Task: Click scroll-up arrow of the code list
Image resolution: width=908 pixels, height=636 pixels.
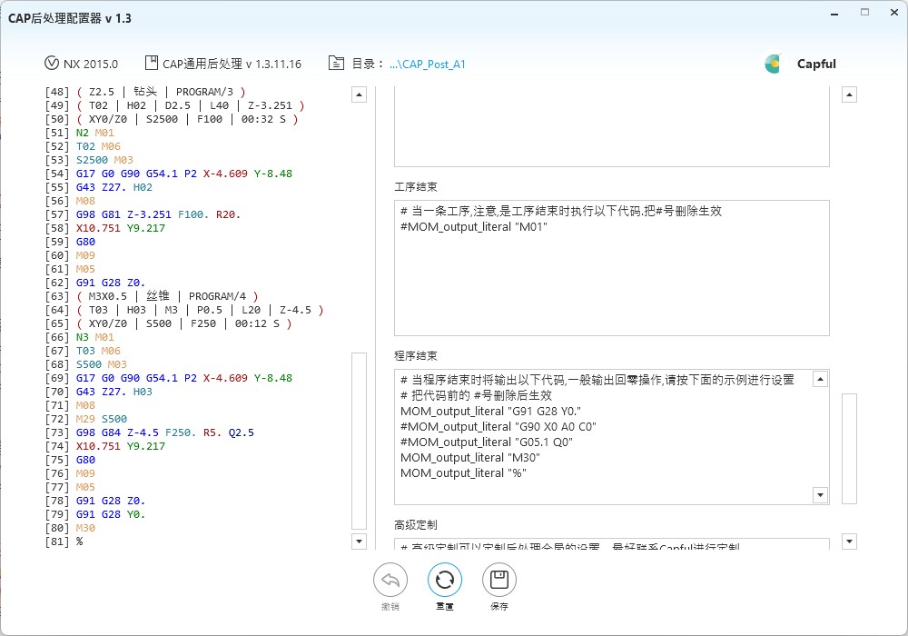Action: (359, 94)
